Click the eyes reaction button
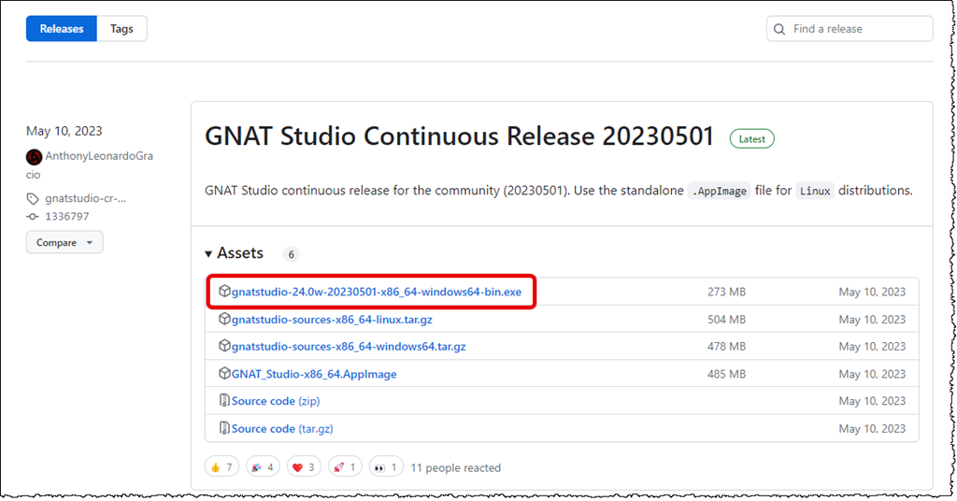 [386, 466]
